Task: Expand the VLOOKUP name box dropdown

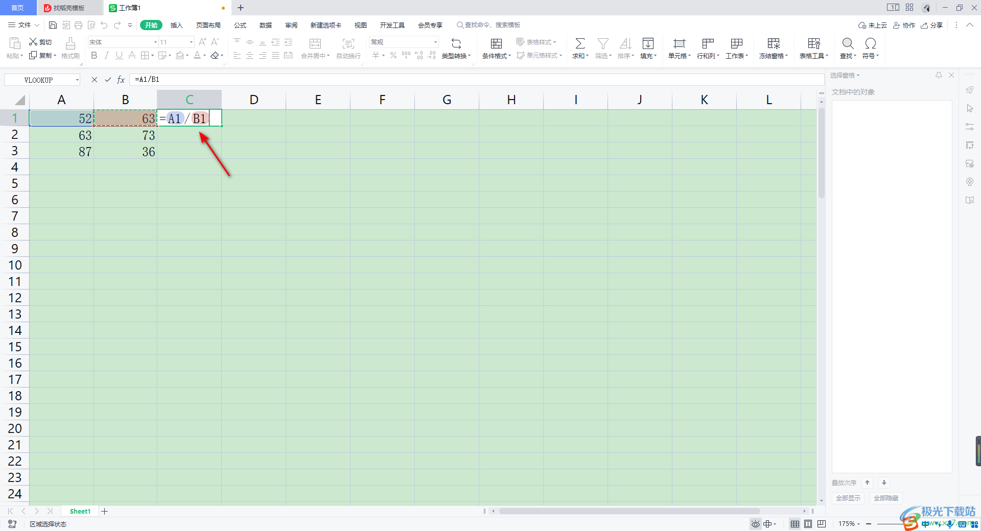Action: point(77,80)
